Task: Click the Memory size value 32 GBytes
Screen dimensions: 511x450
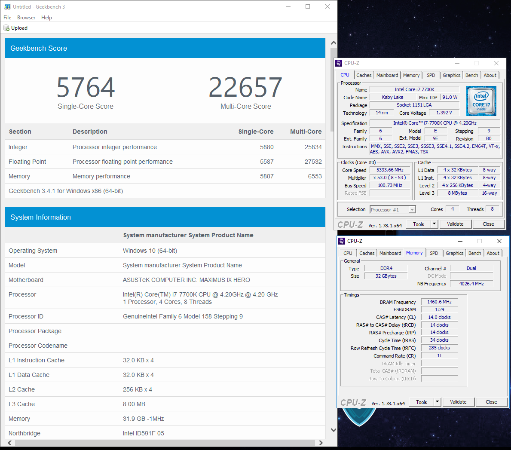Action: pyautogui.click(x=386, y=276)
